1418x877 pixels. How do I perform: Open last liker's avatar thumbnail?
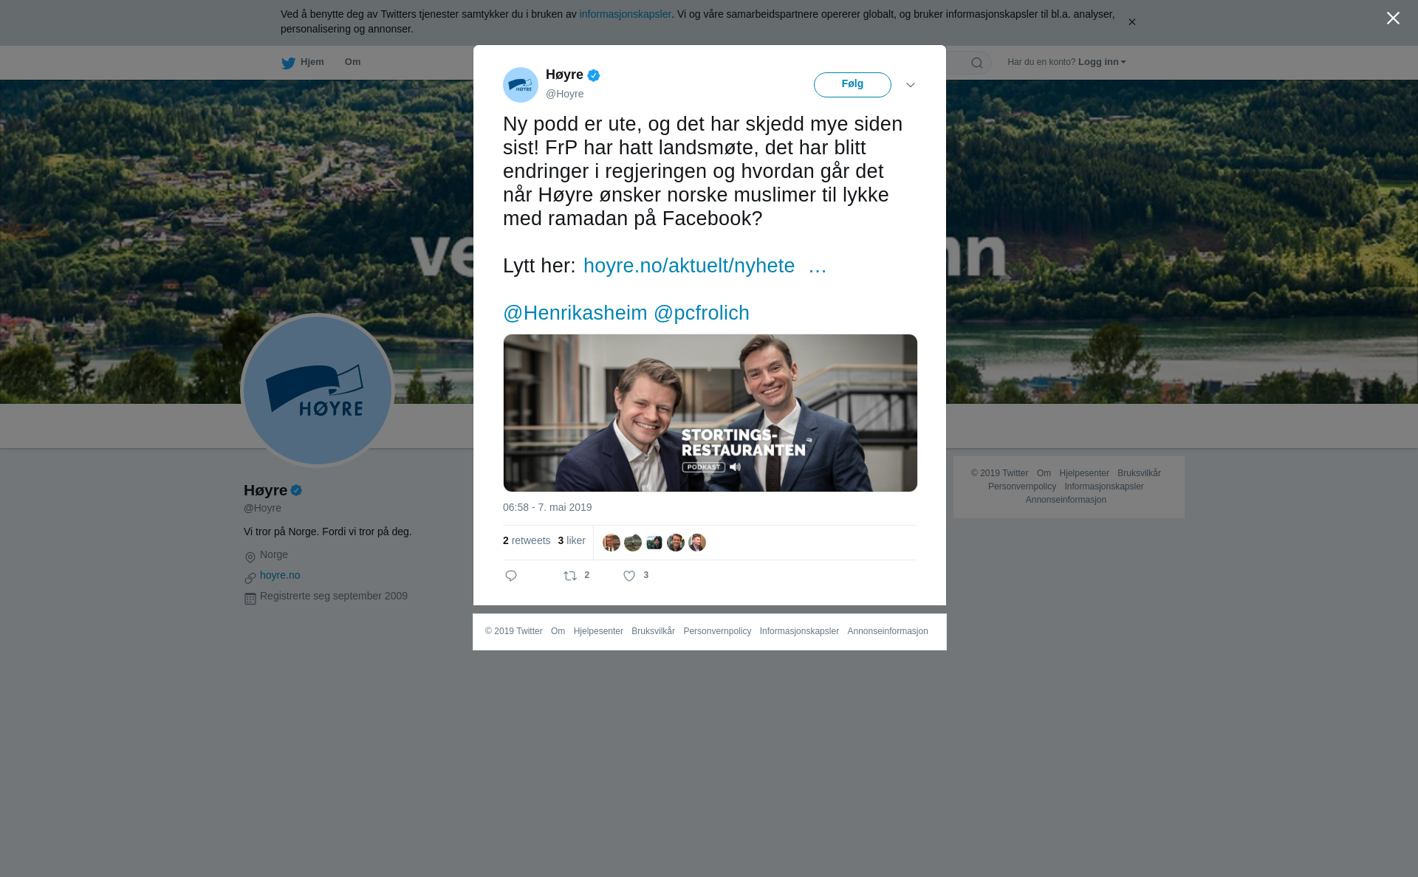click(697, 543)
